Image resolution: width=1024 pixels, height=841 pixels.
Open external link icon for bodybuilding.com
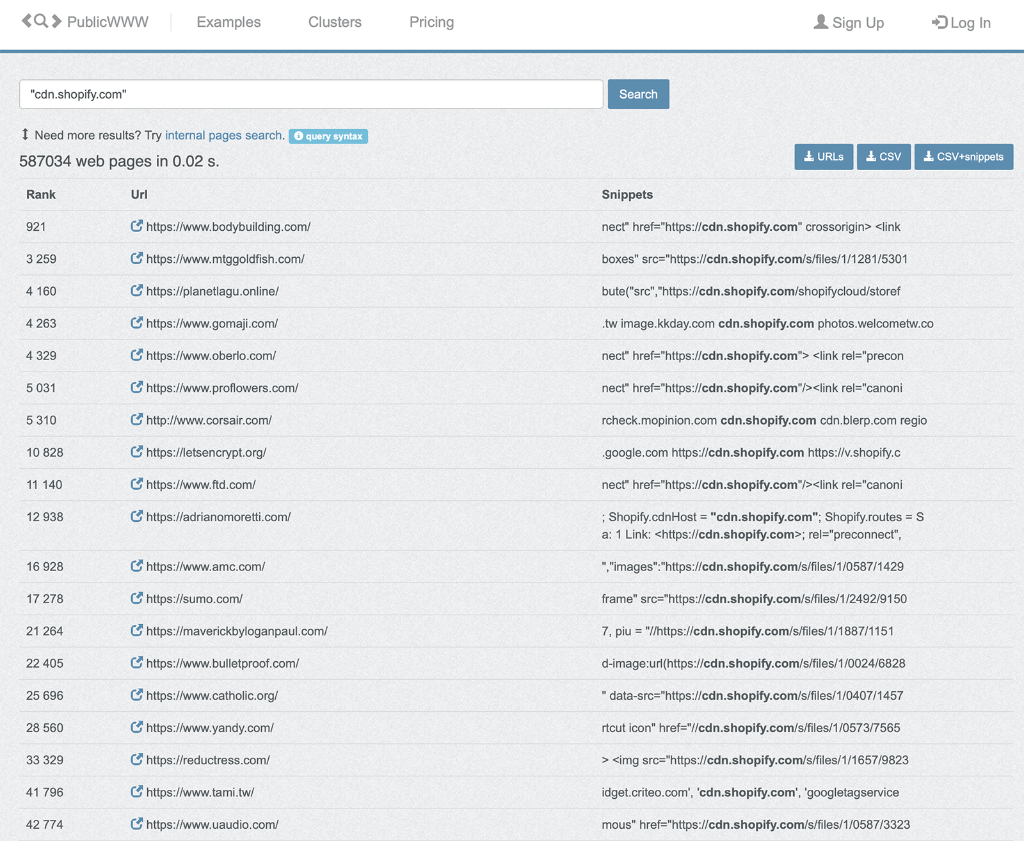pyautogui.click(x=136, y=226)
